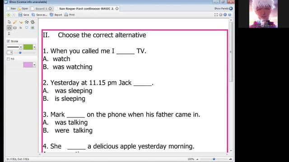Click the New board button

tap(11, 9)
